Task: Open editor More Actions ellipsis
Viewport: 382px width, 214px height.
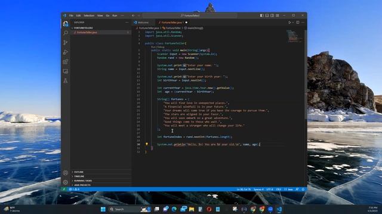Action: (x=303, y=23)
